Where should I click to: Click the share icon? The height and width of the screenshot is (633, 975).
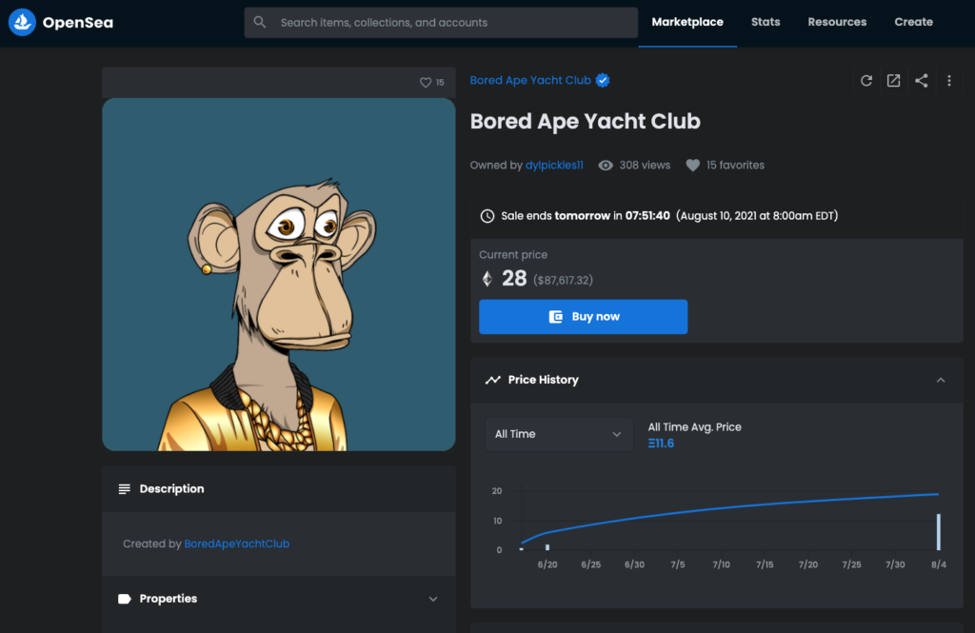pos(922,80)
